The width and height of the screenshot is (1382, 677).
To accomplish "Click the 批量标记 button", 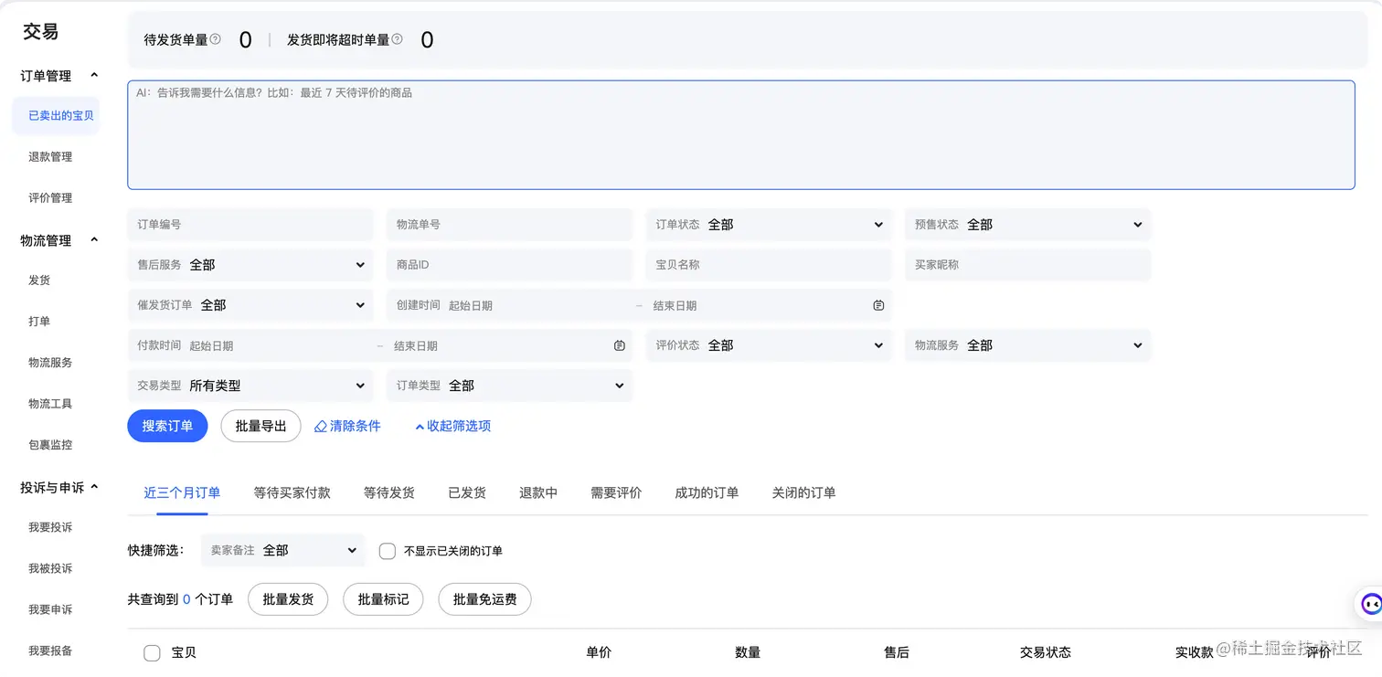I will (383, 599).
